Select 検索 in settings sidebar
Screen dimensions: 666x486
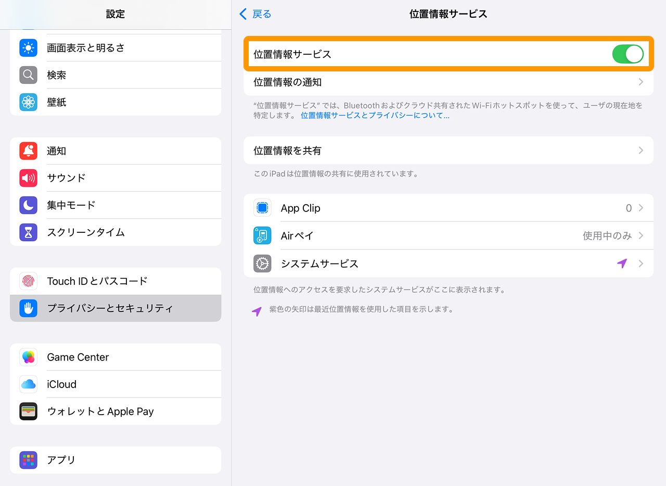coord(116,75)
